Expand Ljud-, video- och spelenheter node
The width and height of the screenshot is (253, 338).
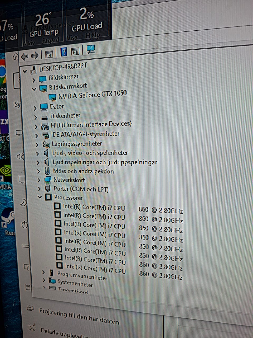click(38, 154)
